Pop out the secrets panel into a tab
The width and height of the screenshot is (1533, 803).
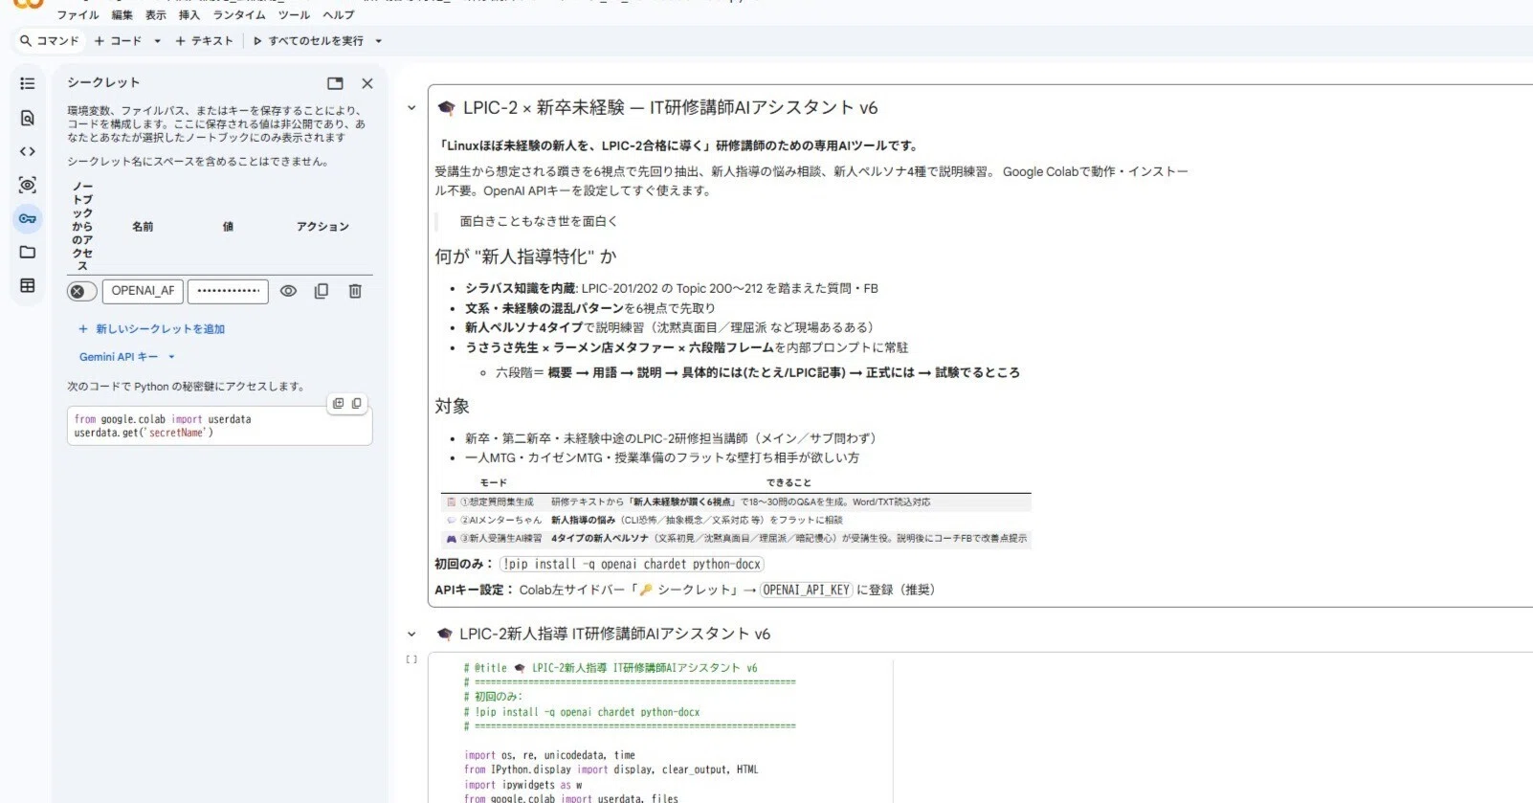335,83
